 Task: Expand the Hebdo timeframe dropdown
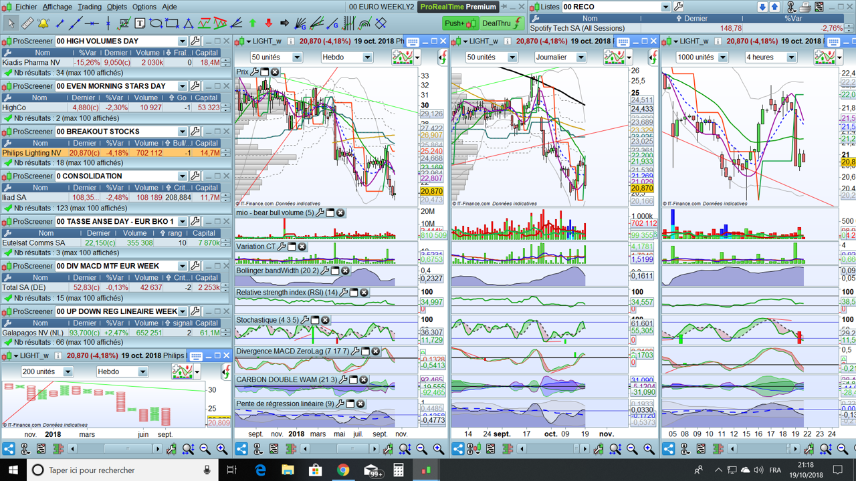pyautogui.click(x=367, y=57)
